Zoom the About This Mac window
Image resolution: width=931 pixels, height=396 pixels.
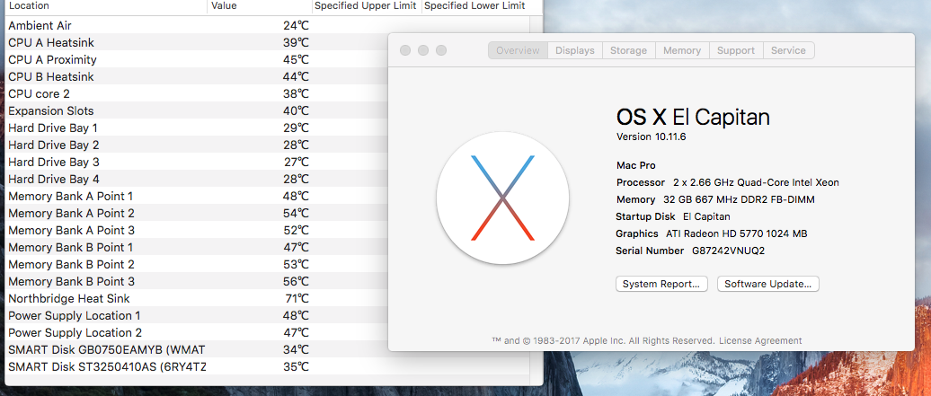pyautogui.click(x=440, y=50)
